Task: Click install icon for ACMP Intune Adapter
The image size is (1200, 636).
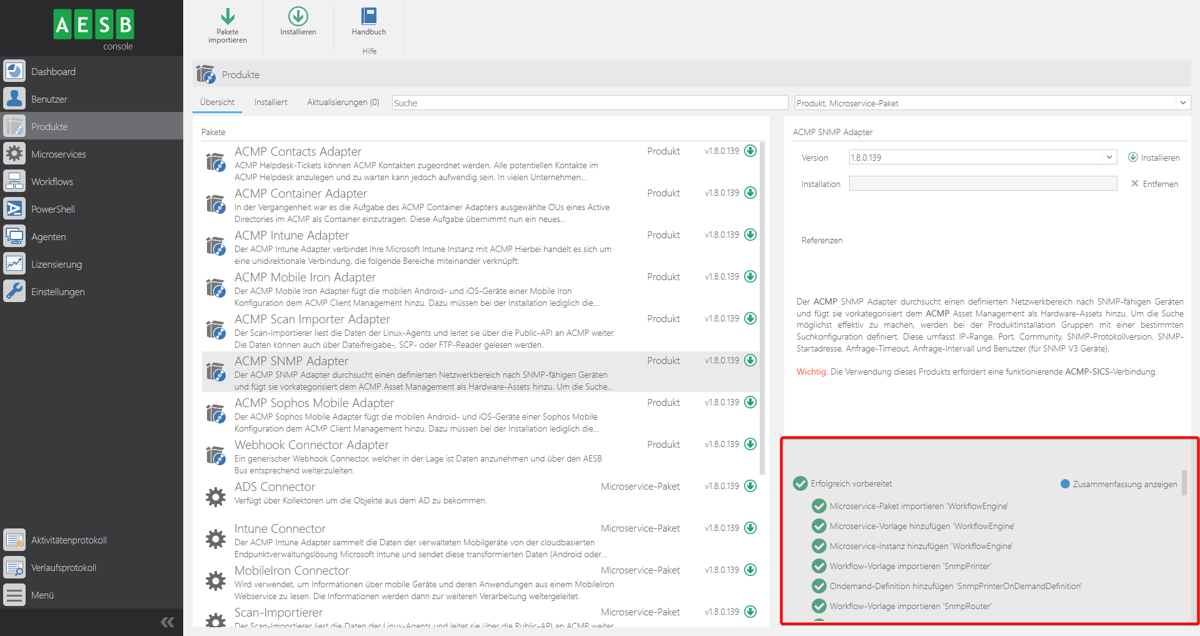Action: (750, 235)
